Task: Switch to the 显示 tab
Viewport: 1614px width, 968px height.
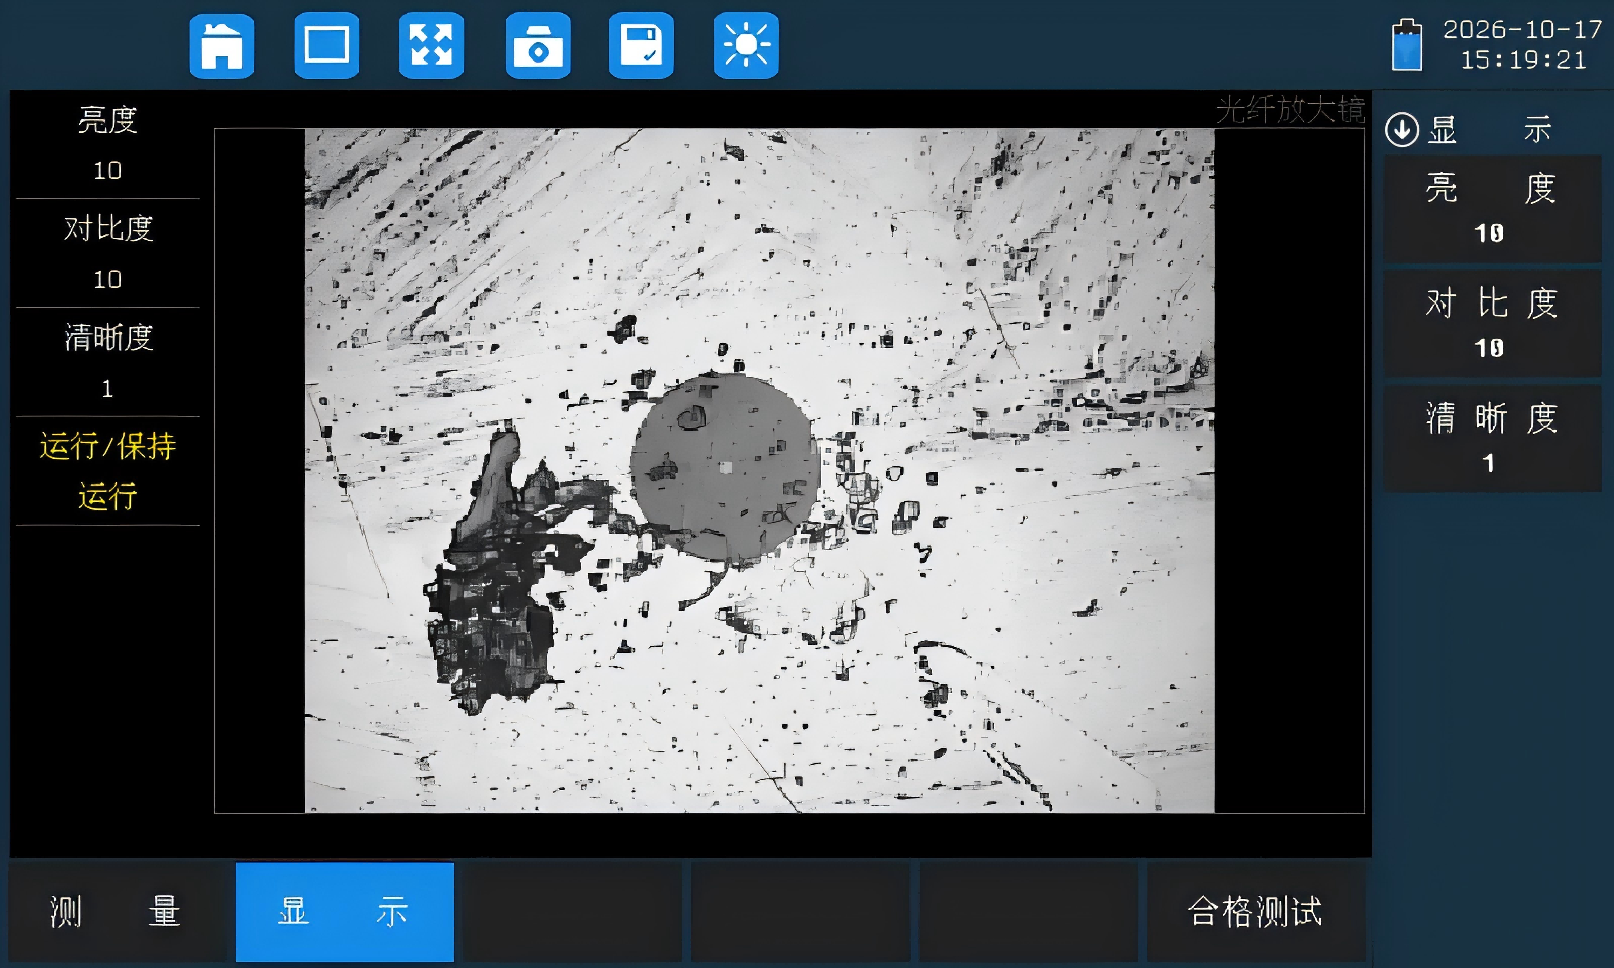Action: click(x=344, y=911)
